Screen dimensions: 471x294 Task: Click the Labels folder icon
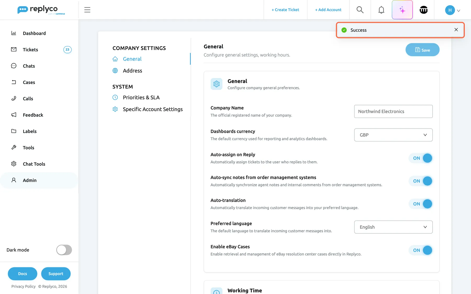(x=14, y=131)
